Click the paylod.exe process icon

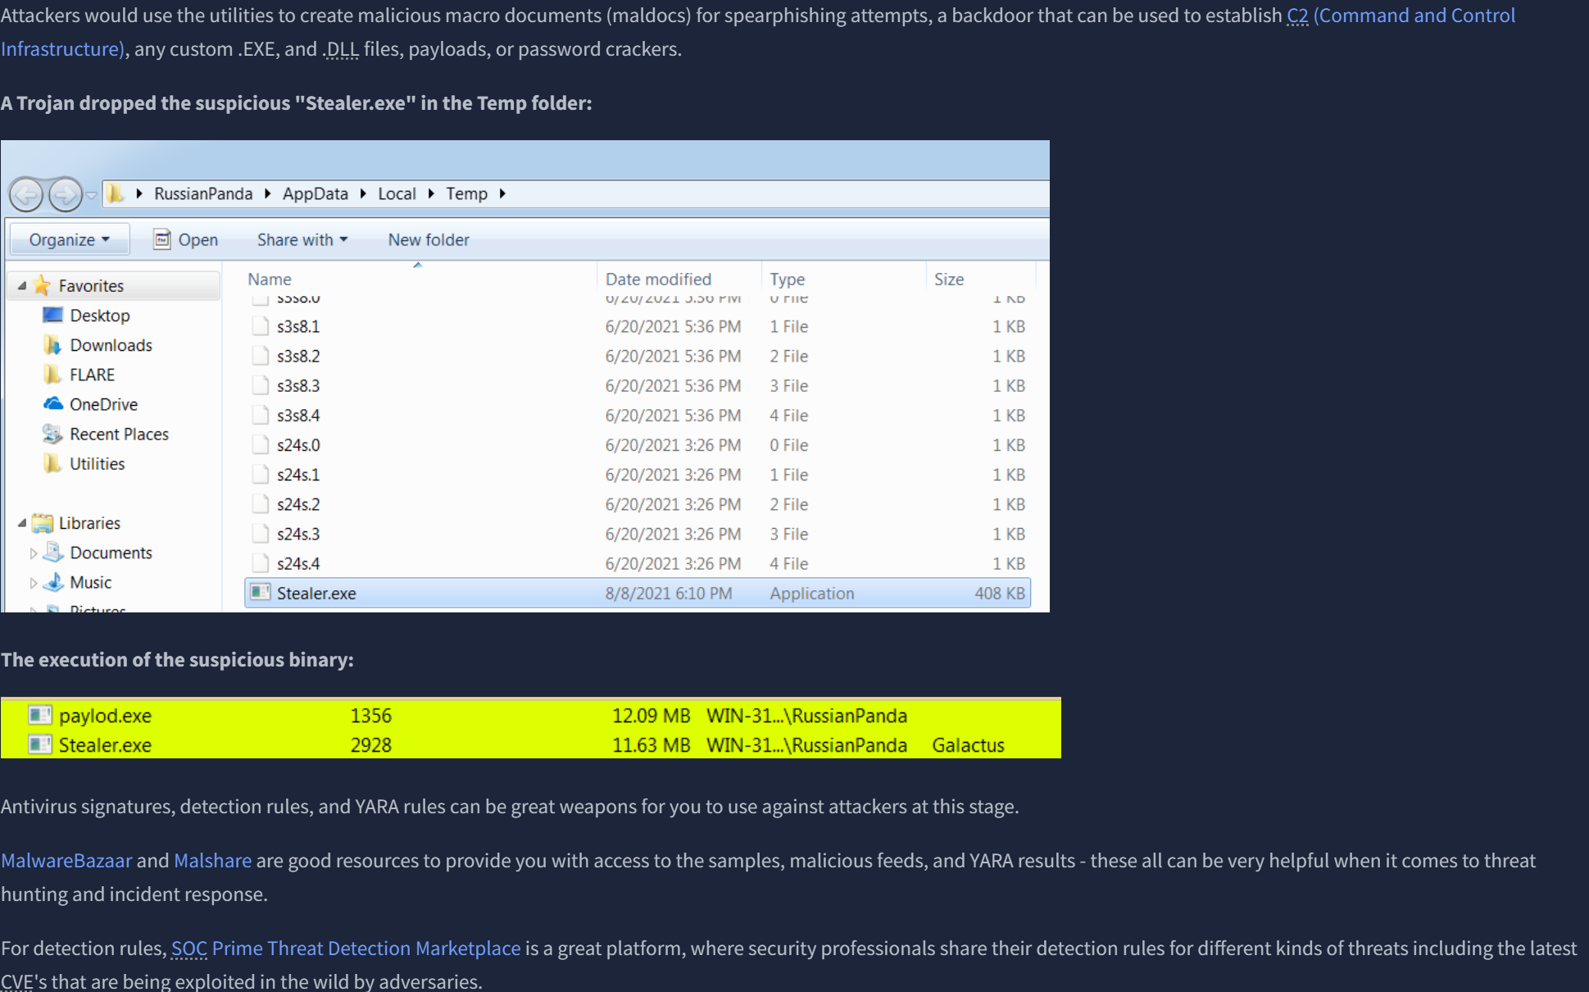pos(39,715)
